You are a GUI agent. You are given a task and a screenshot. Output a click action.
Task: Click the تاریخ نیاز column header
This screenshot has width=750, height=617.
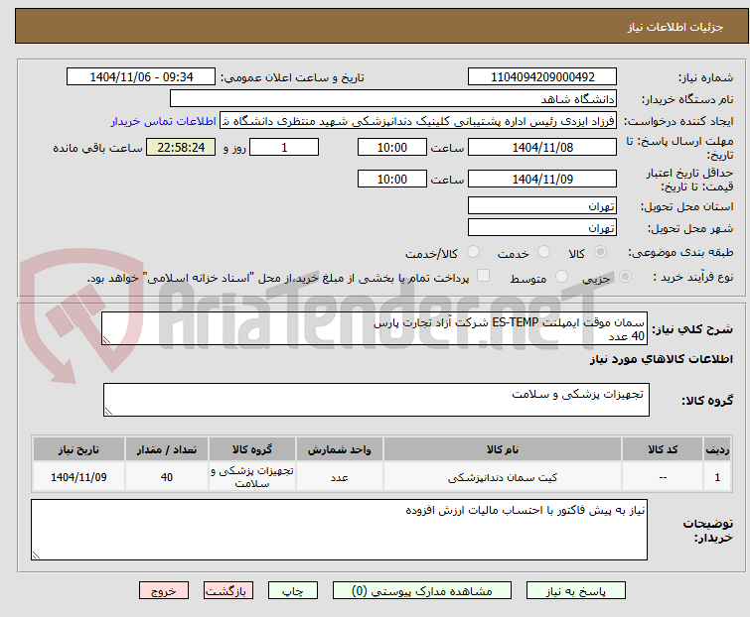[78, 449]
